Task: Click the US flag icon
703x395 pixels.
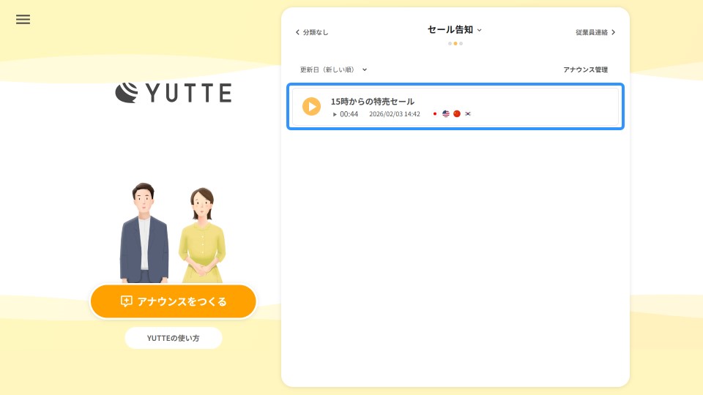Action: (x=446, y=114)
